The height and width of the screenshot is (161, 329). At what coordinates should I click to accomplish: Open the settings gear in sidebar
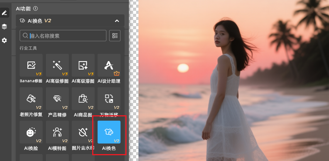[x=5, y=40]
